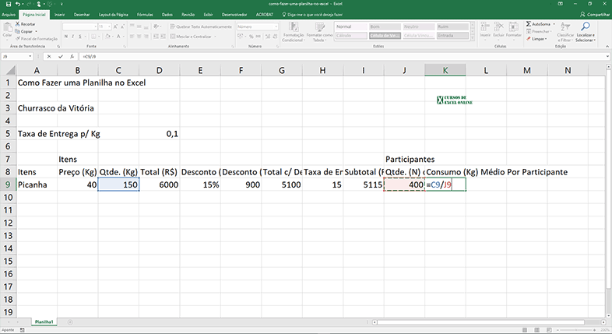This screenshot has width=612, height=334.
Task: Switch to the Dados tab
Action: [167, 15]
